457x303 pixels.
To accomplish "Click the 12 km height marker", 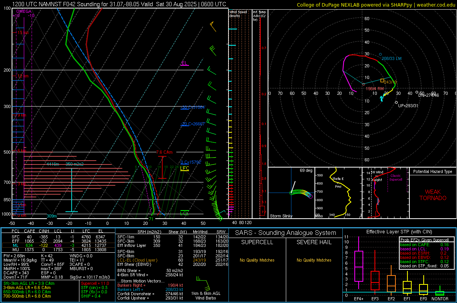I will (23, 76).
